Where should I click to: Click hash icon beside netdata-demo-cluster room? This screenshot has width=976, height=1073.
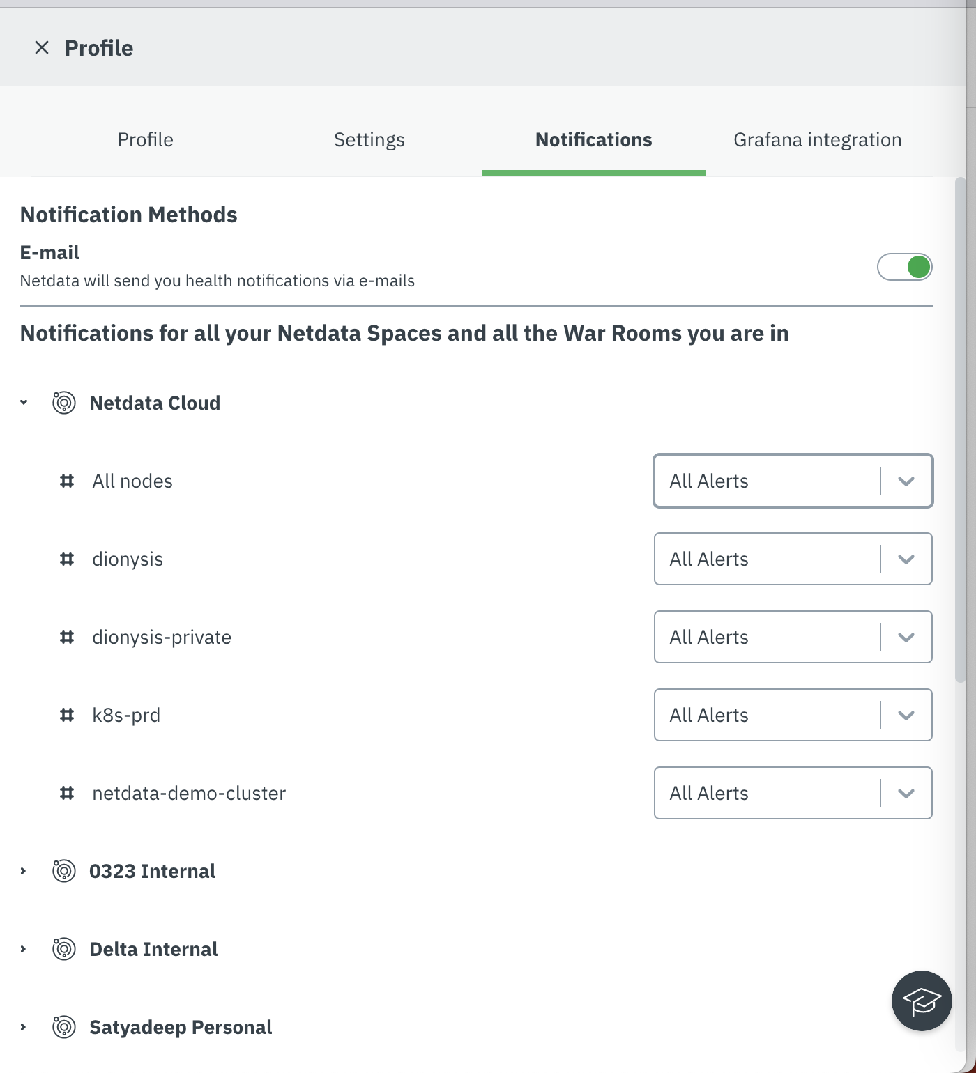(67, 793)
